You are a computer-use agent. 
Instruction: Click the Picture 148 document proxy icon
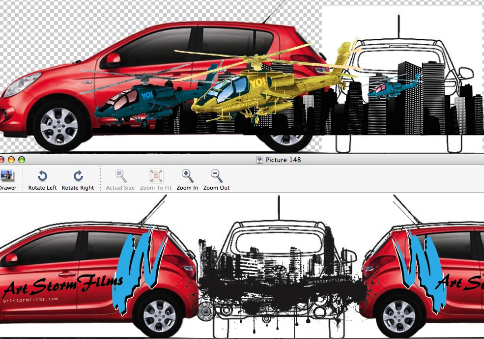tap(259, 160)
